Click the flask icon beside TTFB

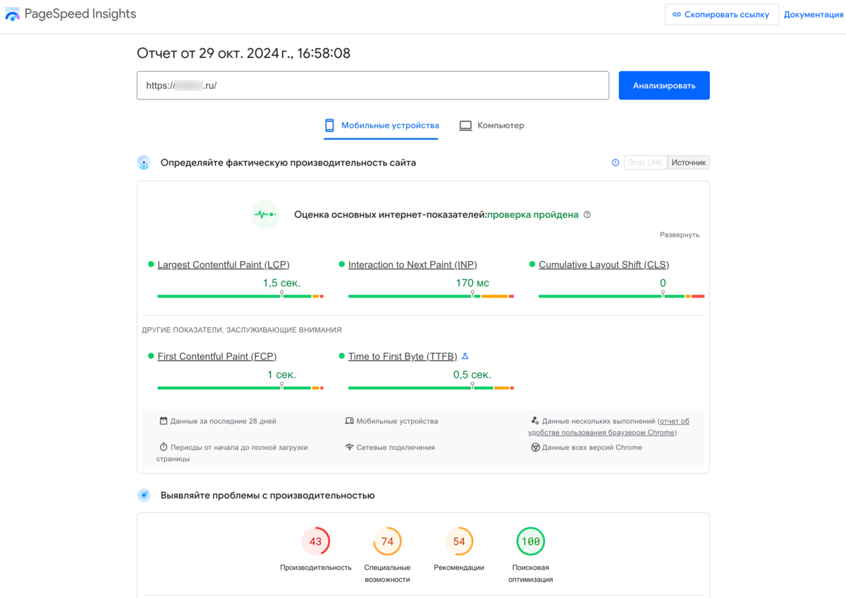click(465, 356)
